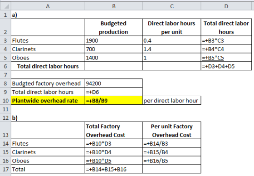
Task: Select row 1 header
Action: pyautogui.click(x=5, y=15)
